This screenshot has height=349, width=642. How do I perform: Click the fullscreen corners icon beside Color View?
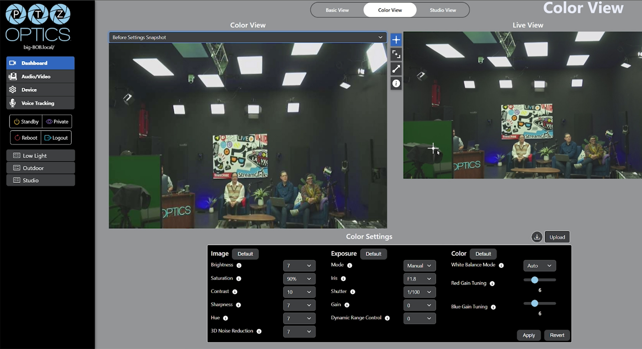coord(396,54)
